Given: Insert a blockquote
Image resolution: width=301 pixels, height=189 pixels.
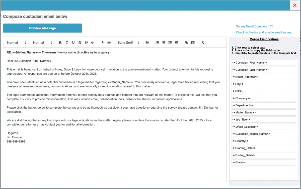Looking at the screenshot, I should (86, 43).
